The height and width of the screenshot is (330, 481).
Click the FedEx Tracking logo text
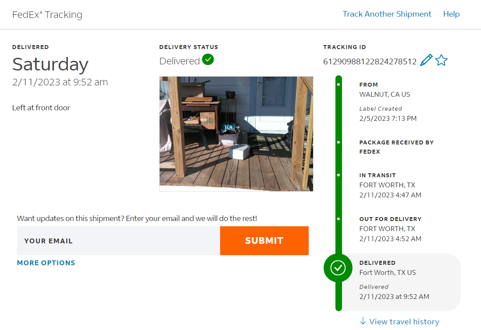pyautogui.click(x=47, y=14)
